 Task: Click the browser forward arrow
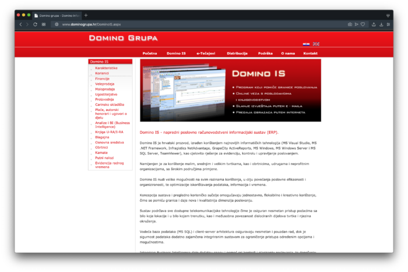(x=27, y=24)
